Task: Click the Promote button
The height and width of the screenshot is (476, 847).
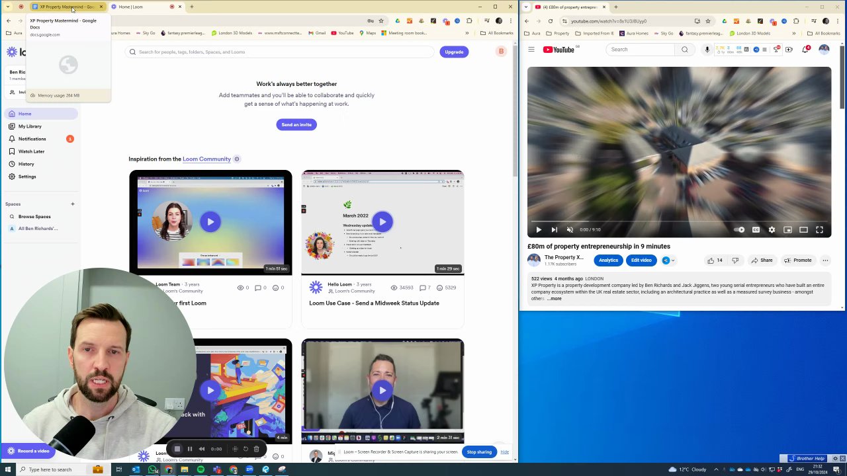Action: pyautogui.click(x=797, y=260)
